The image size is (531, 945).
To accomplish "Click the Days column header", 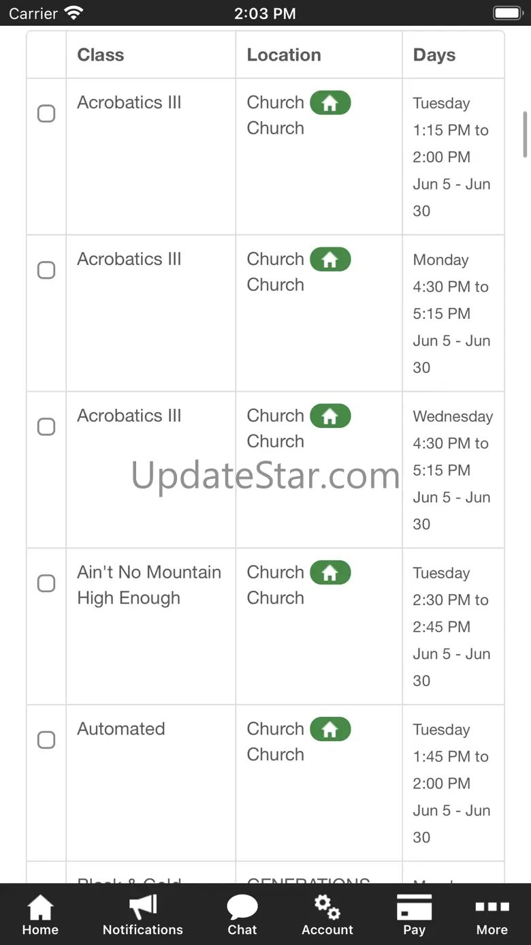I will 434,55.
